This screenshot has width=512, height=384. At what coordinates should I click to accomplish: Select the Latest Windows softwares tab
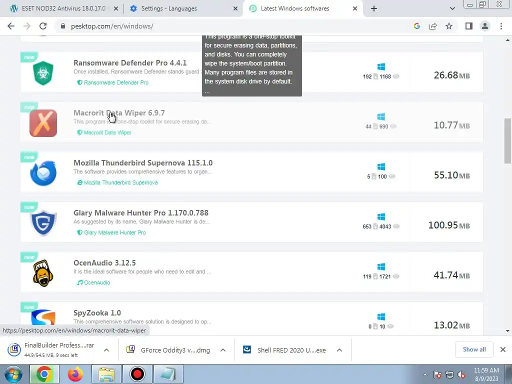pyautogui.click(x=295, y=8)
